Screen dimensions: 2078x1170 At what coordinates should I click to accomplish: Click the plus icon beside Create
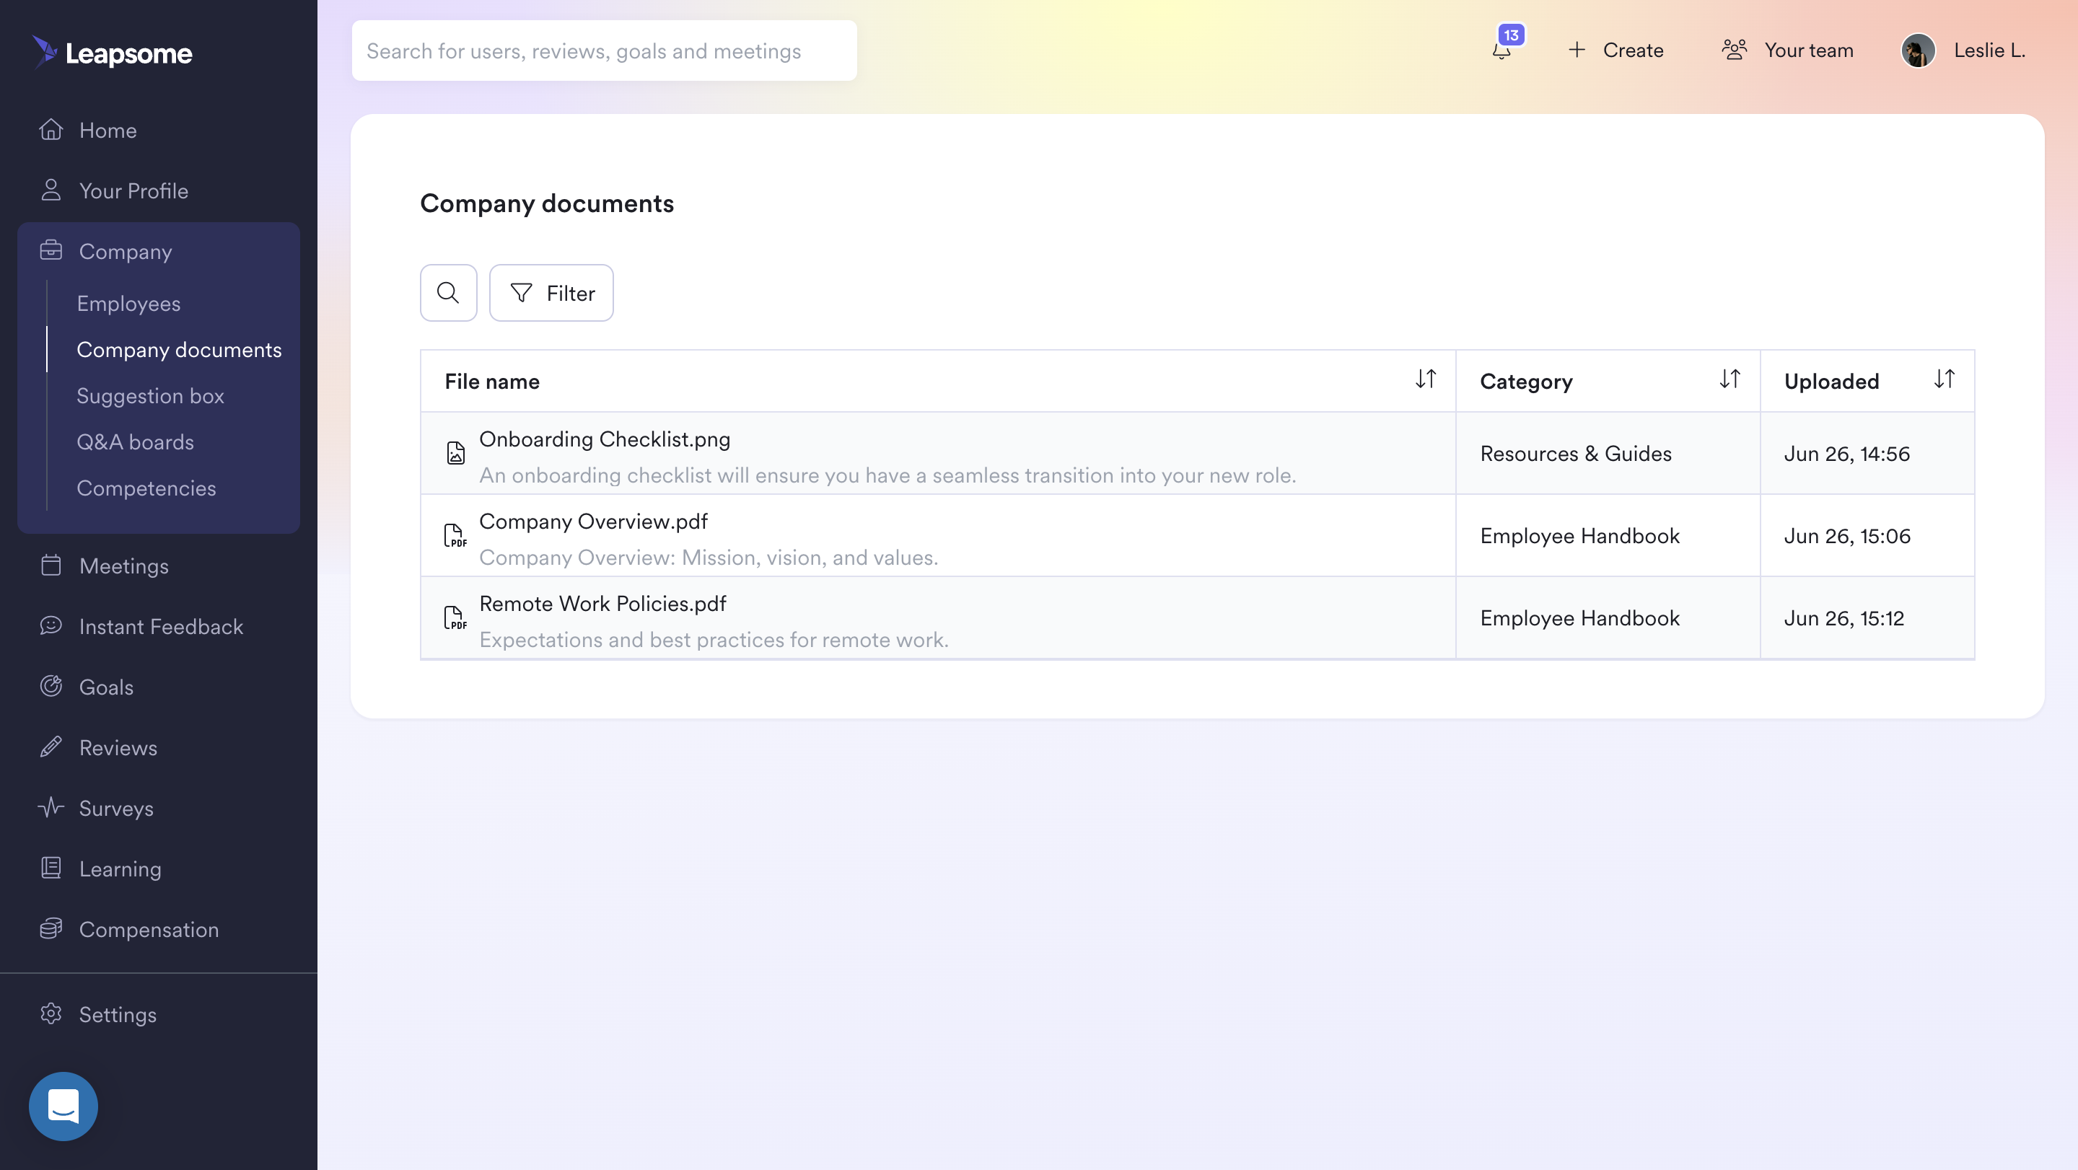(1577, 50)
